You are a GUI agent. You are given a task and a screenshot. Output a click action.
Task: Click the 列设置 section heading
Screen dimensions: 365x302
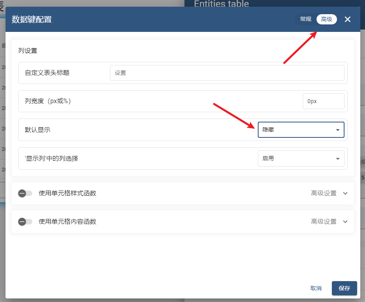(x=28, y=51)
